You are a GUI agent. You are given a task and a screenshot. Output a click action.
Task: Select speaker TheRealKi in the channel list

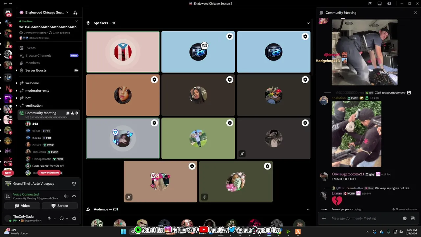click(x=39, y=152)
